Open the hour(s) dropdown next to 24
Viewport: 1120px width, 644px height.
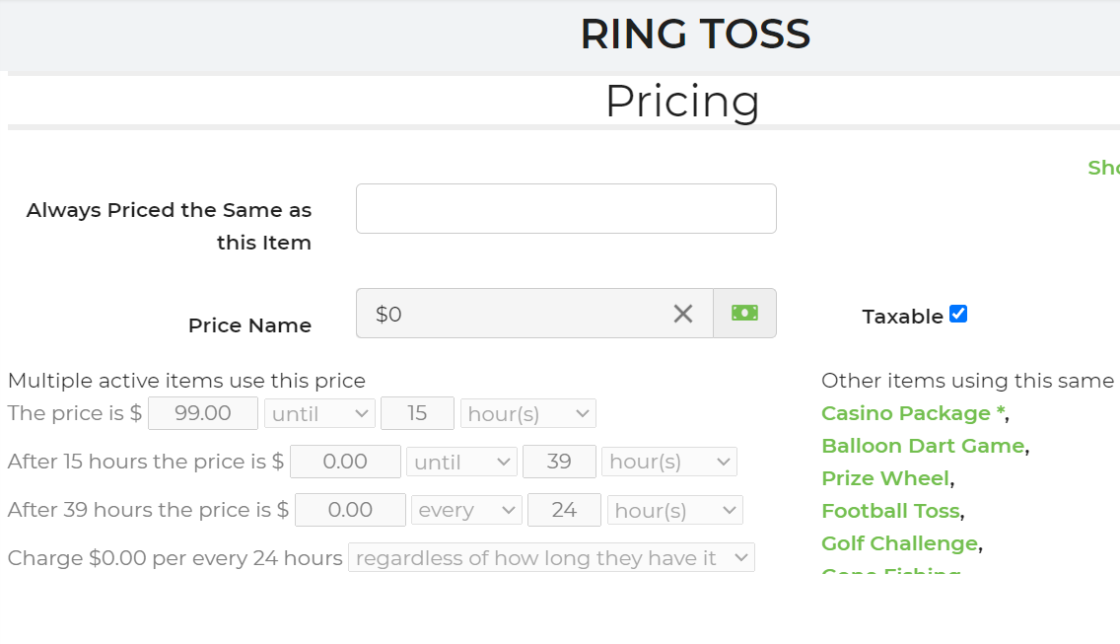coord(674,510)
